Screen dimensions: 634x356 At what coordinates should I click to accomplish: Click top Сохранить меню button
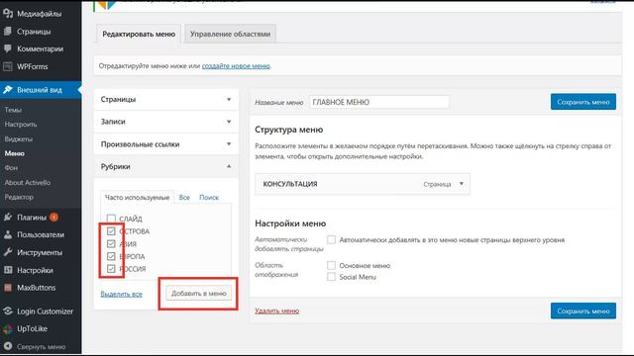click(x=583, y=102)
